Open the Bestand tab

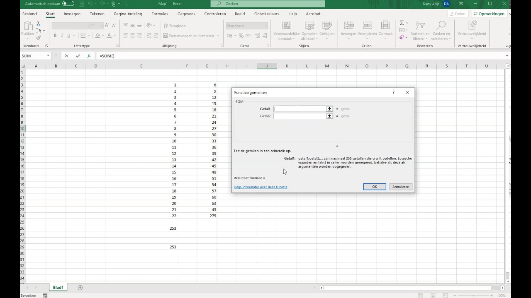pyautogui.click(x=29, y=14)
